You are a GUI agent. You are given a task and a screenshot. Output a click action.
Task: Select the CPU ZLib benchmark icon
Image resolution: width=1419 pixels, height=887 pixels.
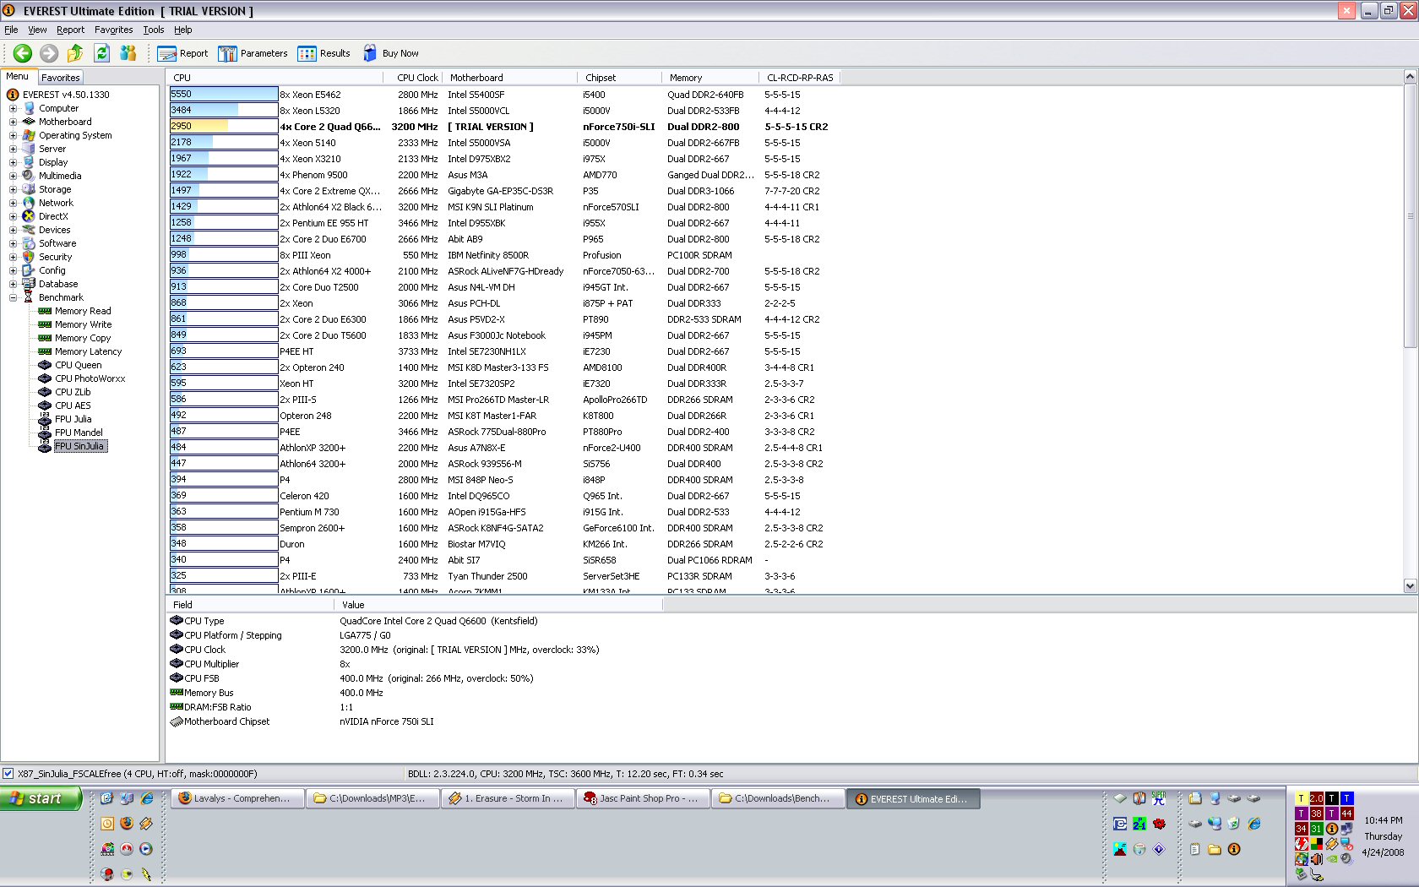coord(45,392)
